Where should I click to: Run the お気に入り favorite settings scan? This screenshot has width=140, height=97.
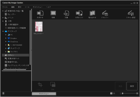pyautogui.click(x=79, y=14)
